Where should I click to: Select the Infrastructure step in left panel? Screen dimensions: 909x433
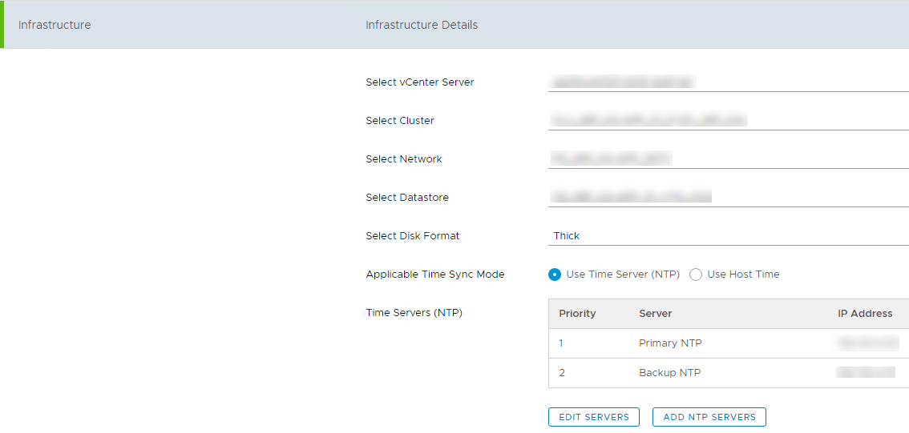click(55, 25)
